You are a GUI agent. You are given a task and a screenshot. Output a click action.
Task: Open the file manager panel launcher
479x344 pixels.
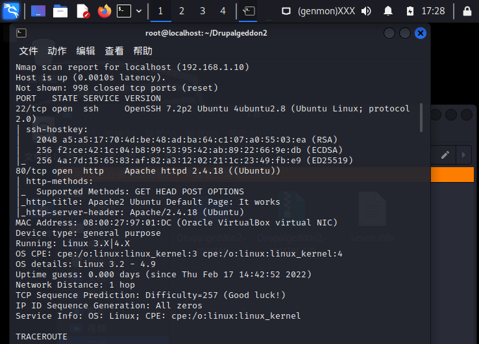[x=60, y=11]
